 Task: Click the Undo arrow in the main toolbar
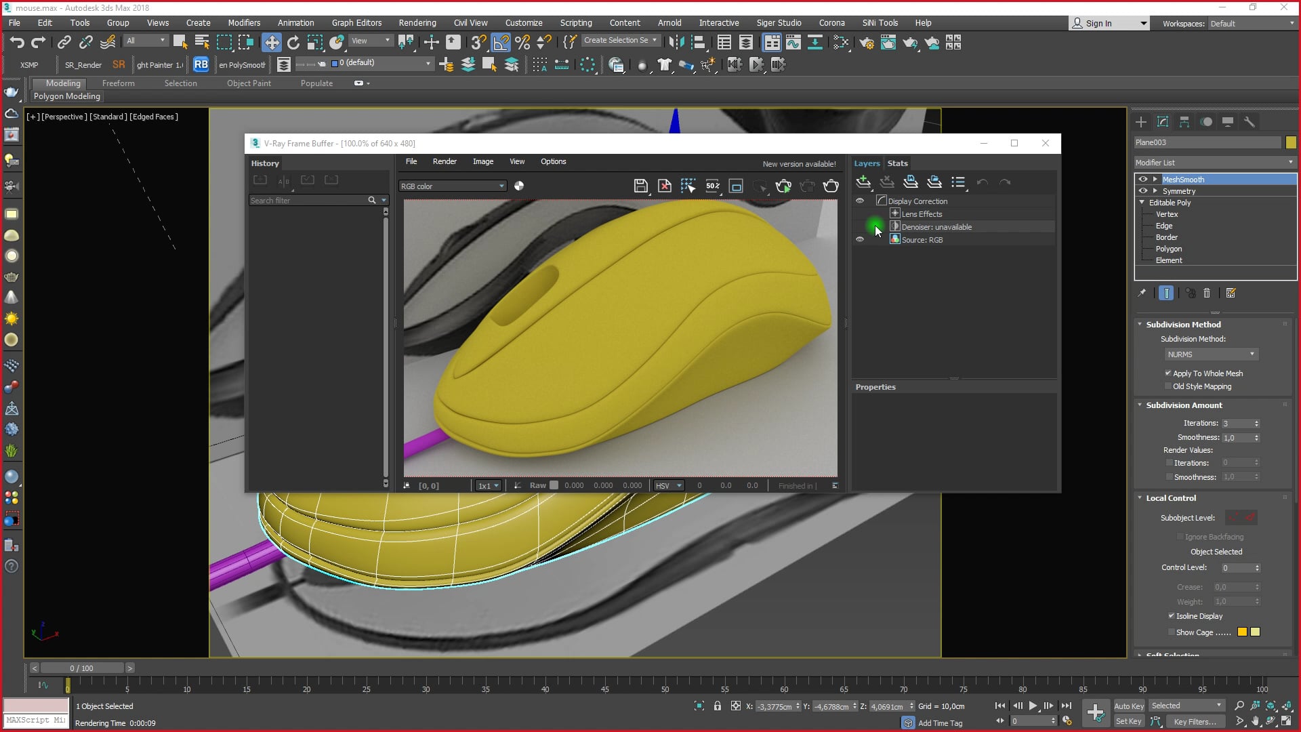click(16, 43)
